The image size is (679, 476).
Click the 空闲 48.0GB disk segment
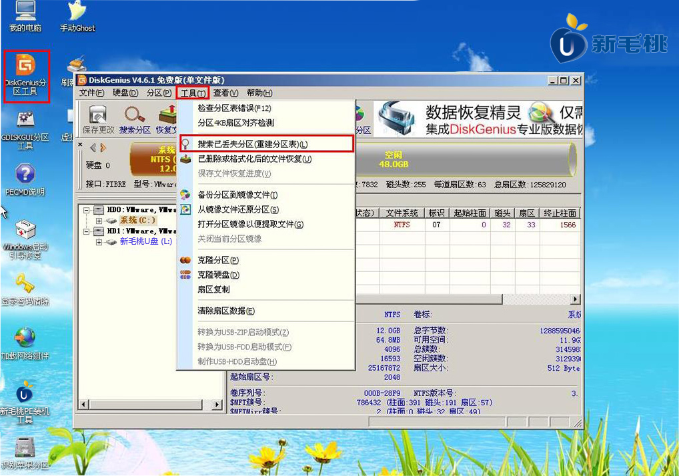[x=466, y=160]
